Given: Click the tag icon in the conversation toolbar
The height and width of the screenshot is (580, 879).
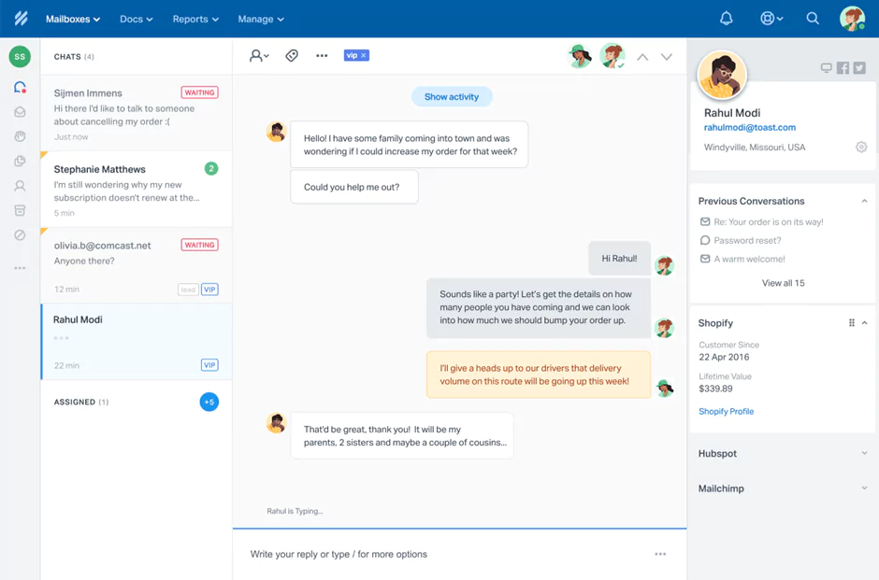Looking at the screenshot, I should [292, 56].
